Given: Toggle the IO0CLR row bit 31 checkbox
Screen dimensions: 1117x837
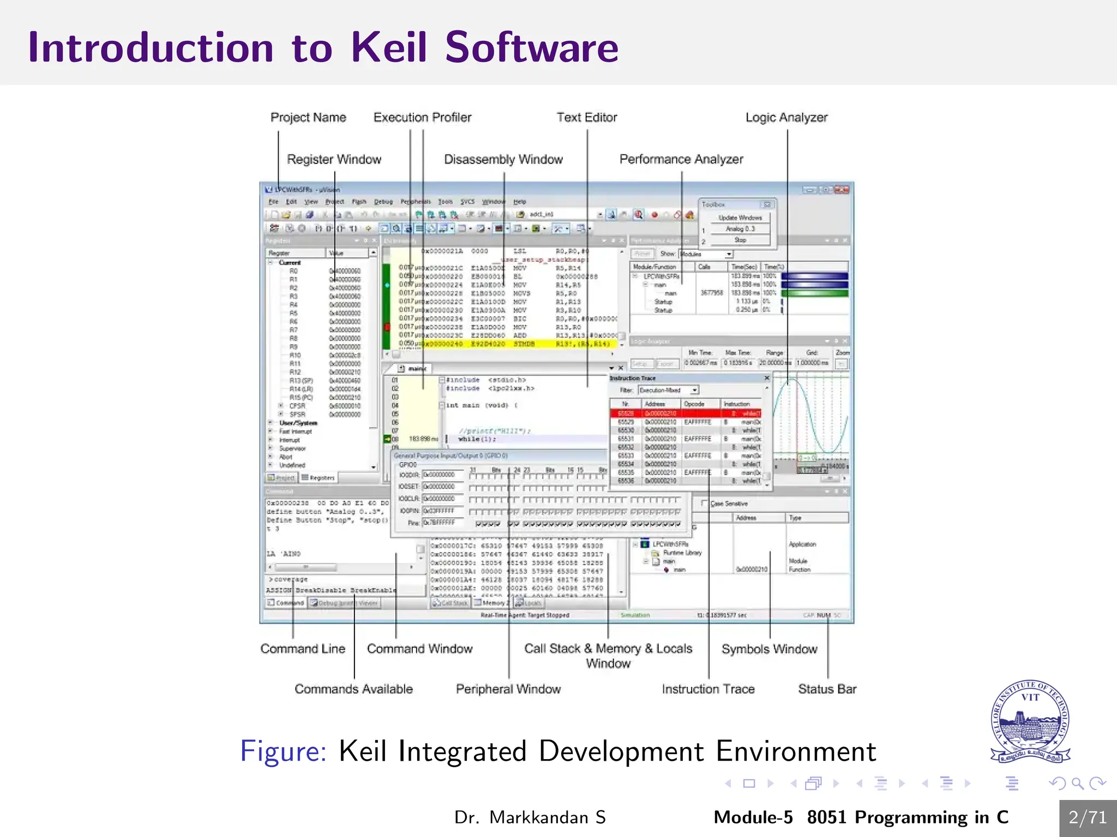Looking at the screenshot, I should 471,500.
